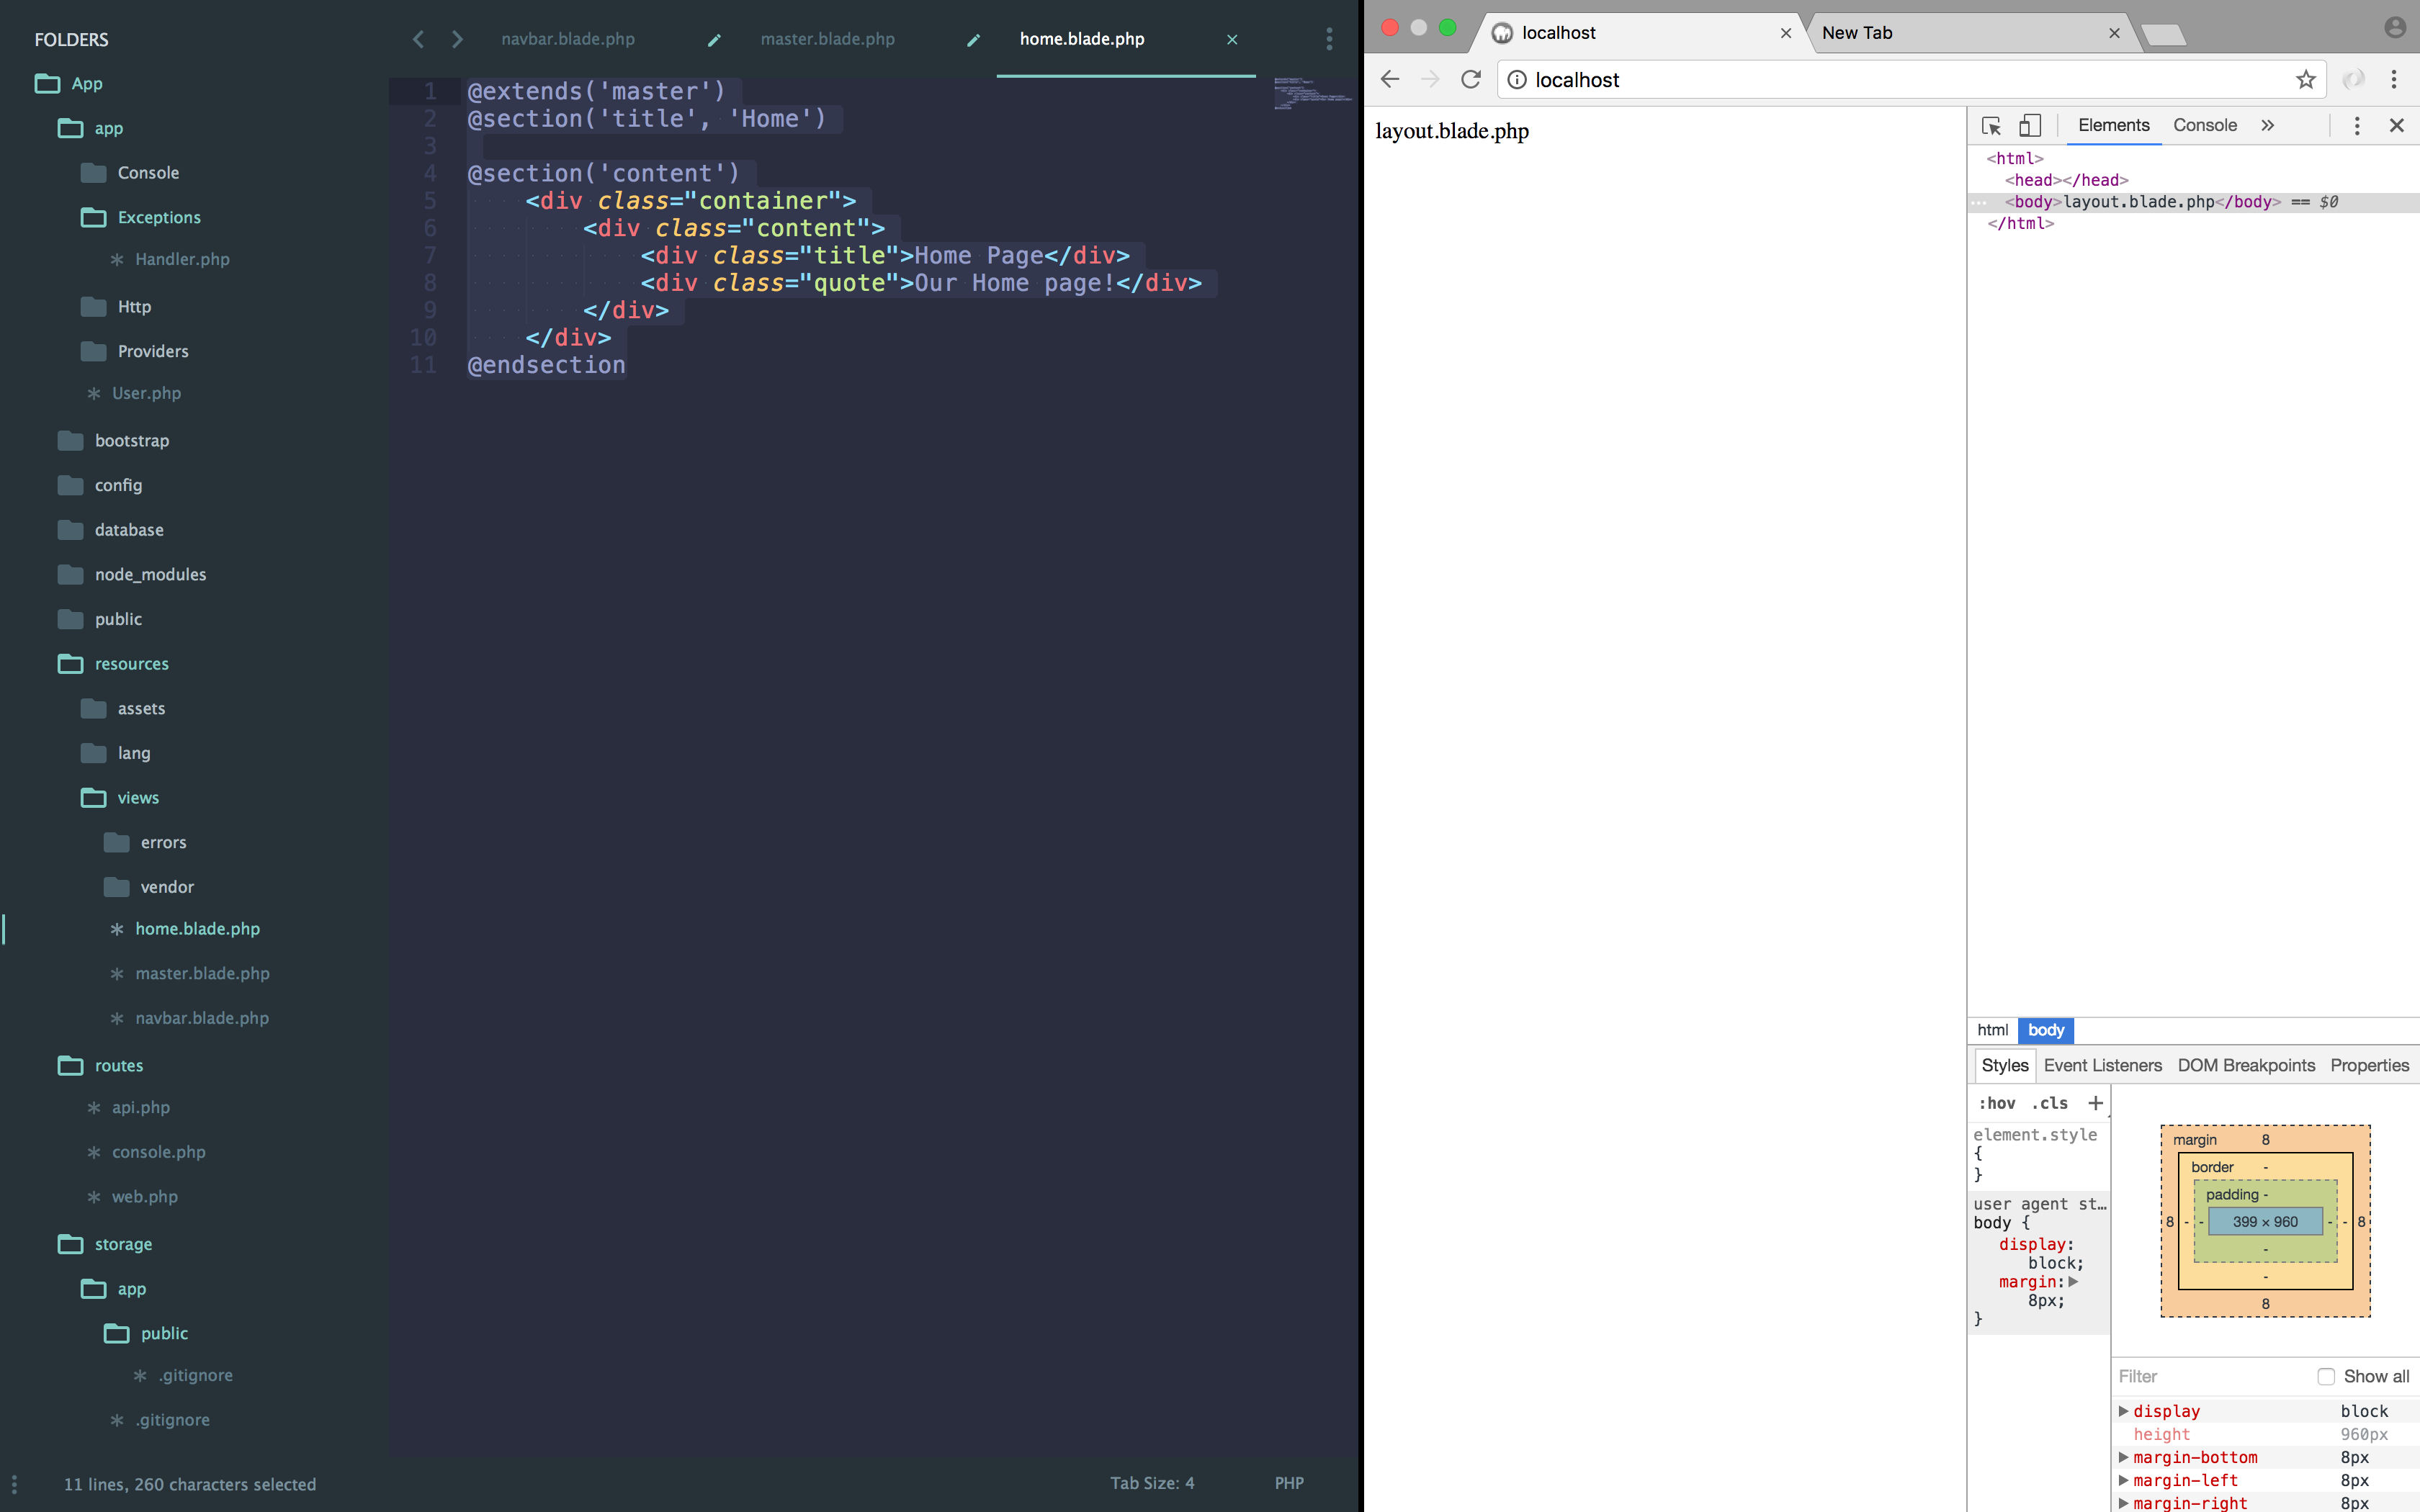Collapse the Exceptions folder
The width and height of the screenshot is (2420, 1512).
tap(140, 217)
